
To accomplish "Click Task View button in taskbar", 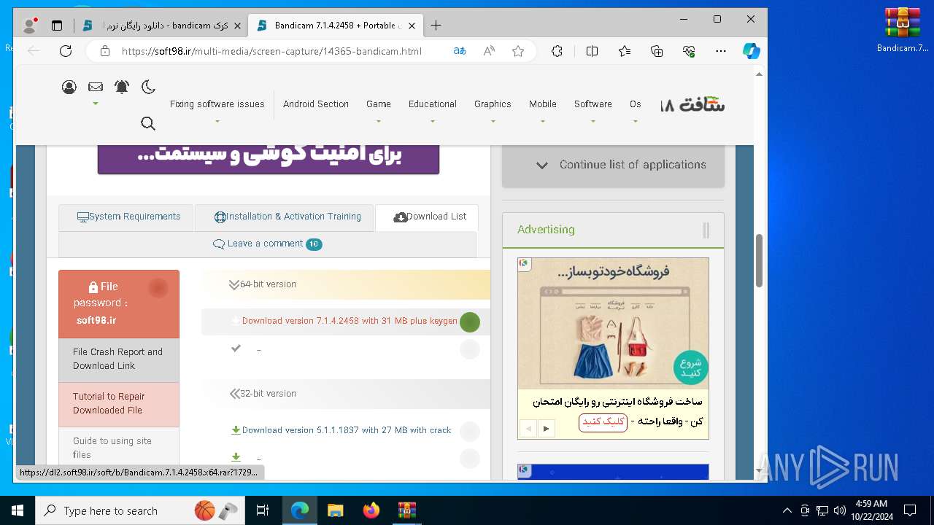I will point(263,510).
